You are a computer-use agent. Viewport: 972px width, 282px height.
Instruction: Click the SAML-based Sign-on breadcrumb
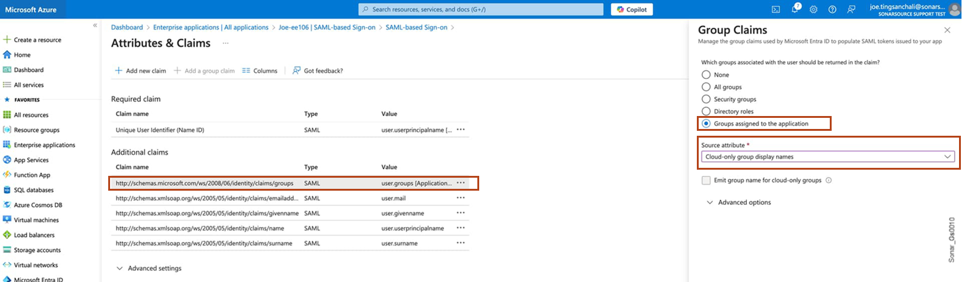click(416, 27)
